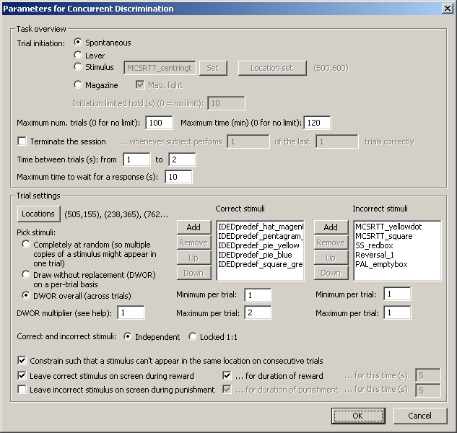The width and height of the screenshot is (457, 433).
Task: Click the DWOR multiplier input field
Action: [x=131, y=312]
